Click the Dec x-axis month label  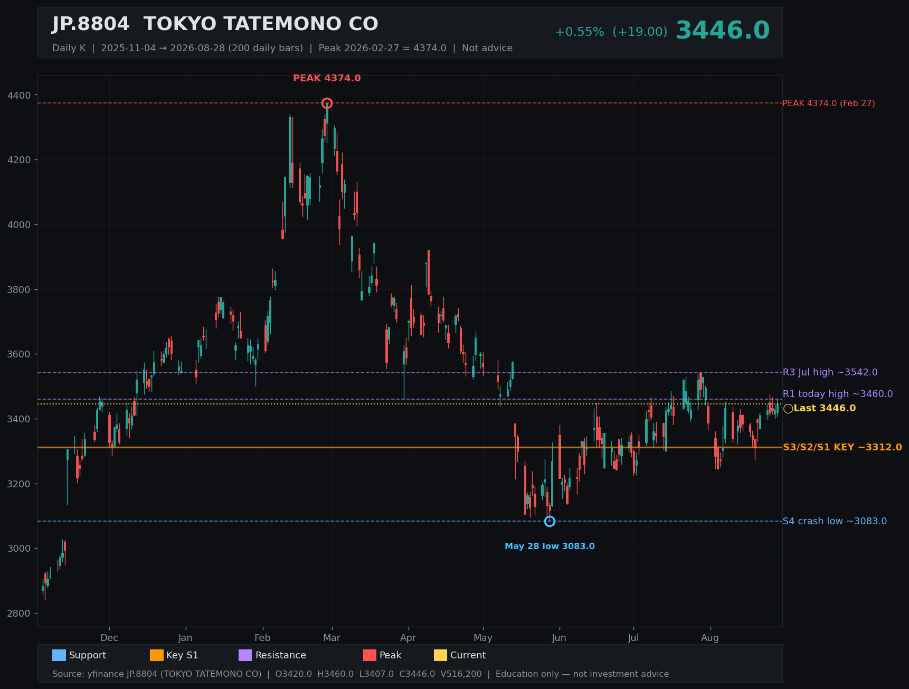[x=109, y=638]
